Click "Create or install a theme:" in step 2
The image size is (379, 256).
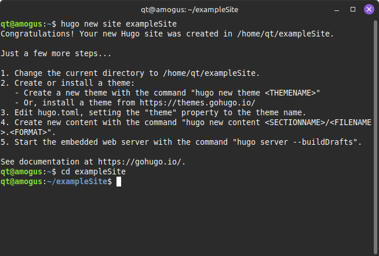tap(74, 83)
